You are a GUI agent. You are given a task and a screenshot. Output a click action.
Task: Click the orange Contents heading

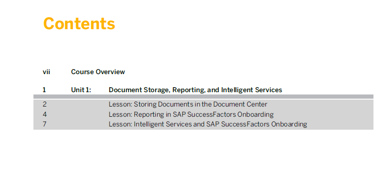coord(79,24)
